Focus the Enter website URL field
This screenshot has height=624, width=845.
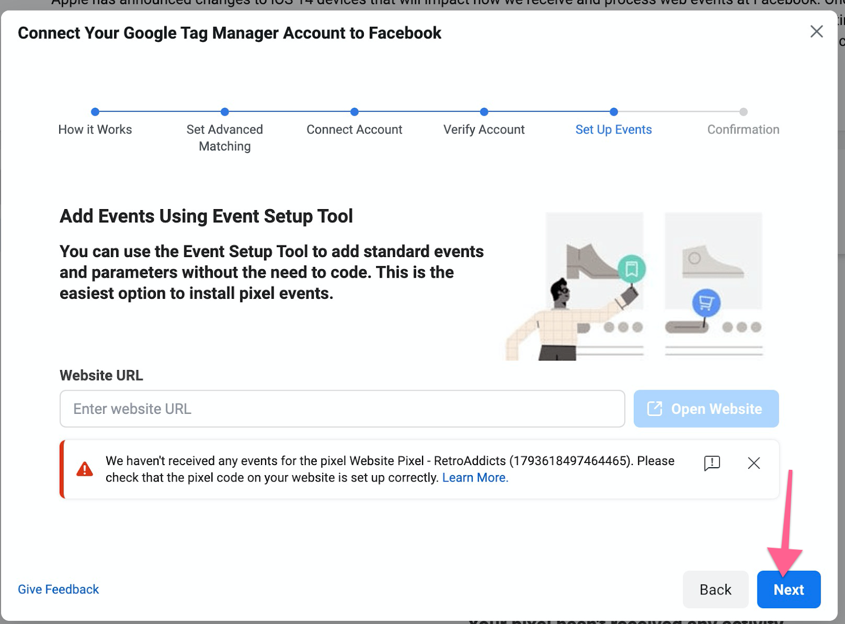coord(342,409)
